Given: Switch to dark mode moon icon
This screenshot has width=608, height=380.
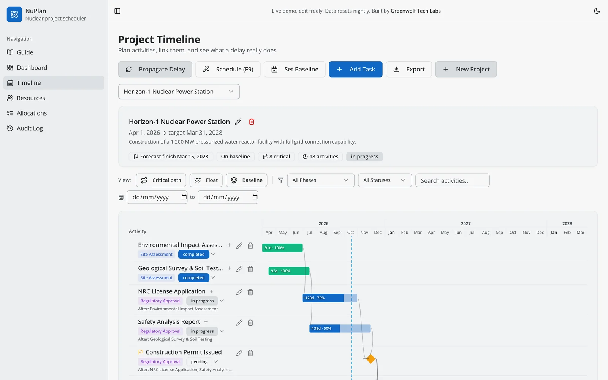Looking at the screenshot, I should tap(597, 11).
